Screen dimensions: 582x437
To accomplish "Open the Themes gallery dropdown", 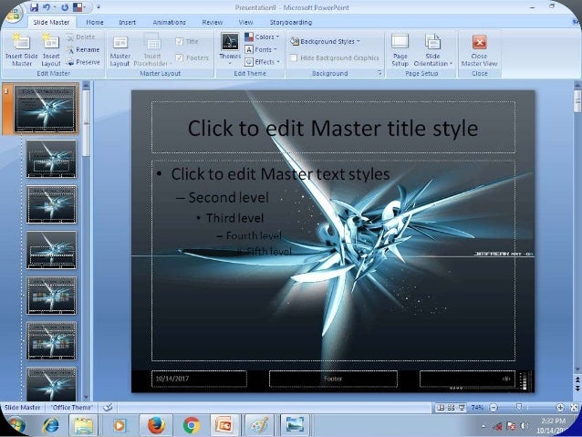I will pos(230,50).
